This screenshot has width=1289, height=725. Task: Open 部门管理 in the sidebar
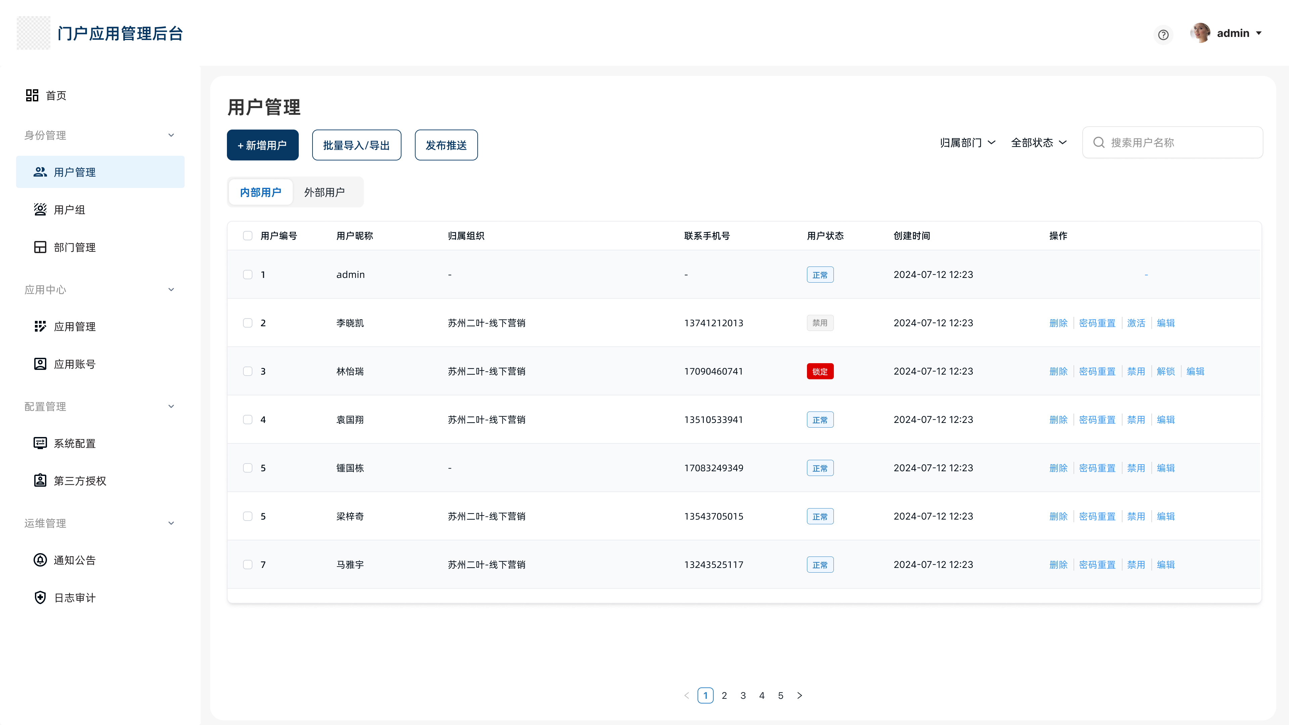[75, 247]
